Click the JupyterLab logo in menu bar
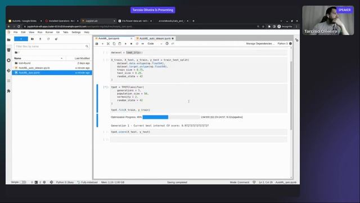Viewport: 360px width, 203px height. [x=9, y=32]
